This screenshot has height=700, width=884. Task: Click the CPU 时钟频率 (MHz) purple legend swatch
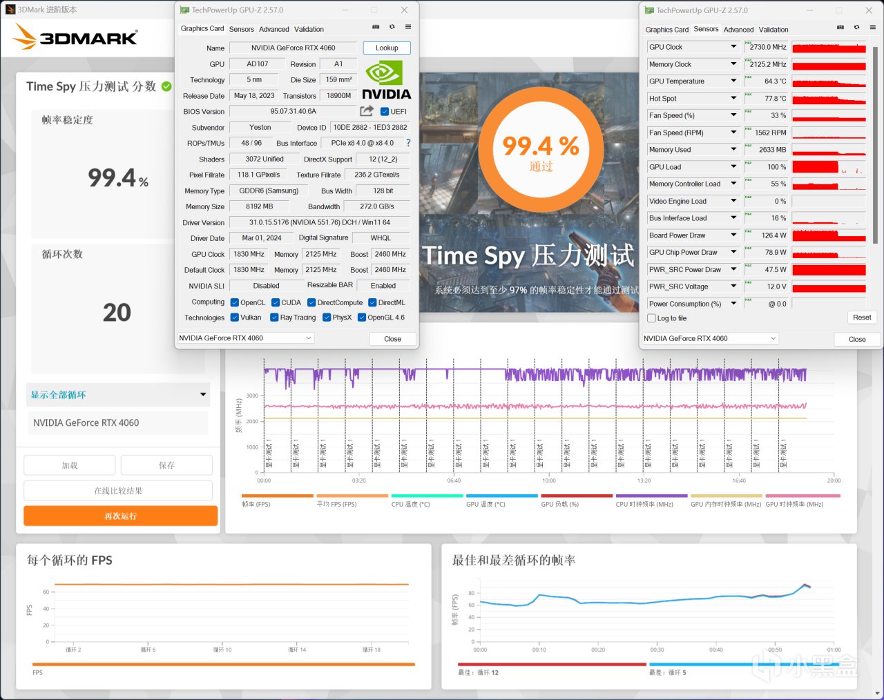pos(651,496)
